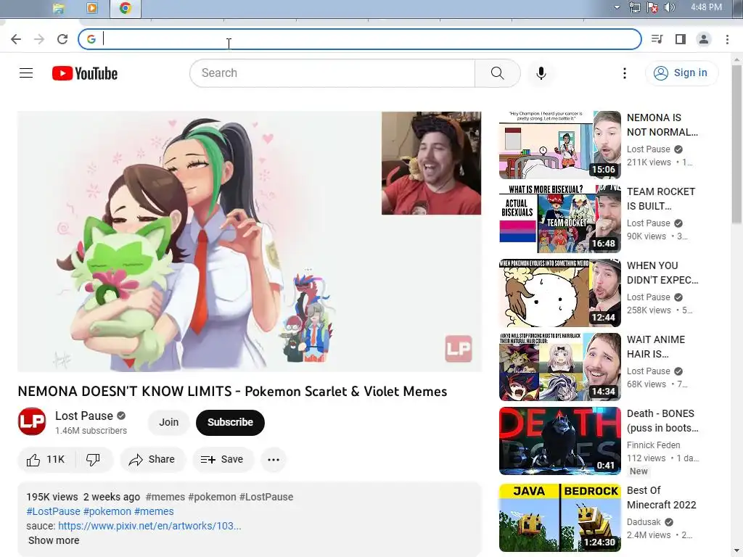The image size is (743, 557).
Task: Save the video to a playlist
Action: pyautogui.click(x=222, y=459)
